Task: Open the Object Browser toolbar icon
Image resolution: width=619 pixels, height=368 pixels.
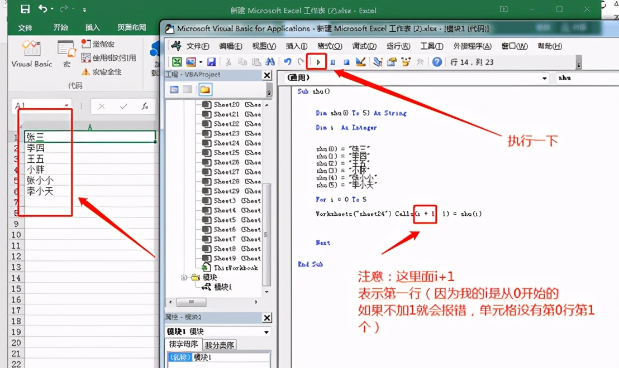Action: click(x=406, y=62)
